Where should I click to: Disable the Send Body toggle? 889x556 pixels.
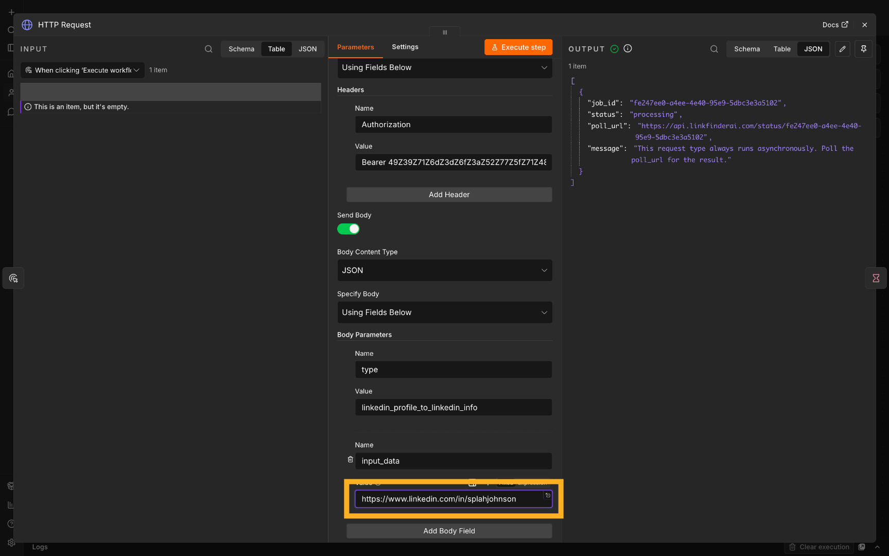click(x=348, y=229)
